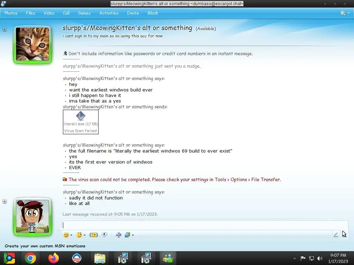
Task: Start a Video call
Action: click(x=49, y=13)
